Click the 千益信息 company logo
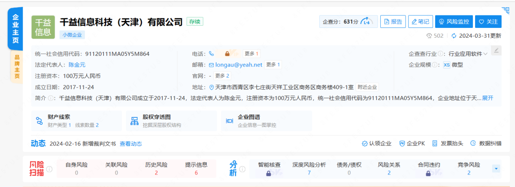 pos(43,27)
